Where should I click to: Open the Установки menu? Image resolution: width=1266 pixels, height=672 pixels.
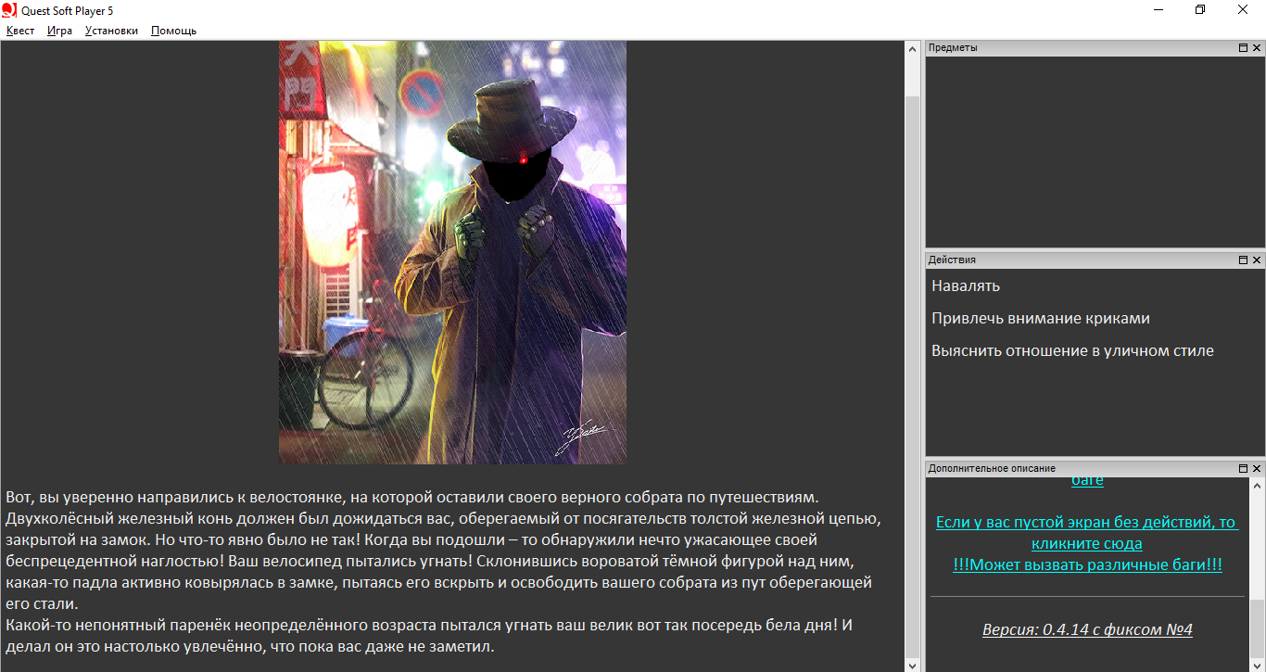[x=111, y=31]
